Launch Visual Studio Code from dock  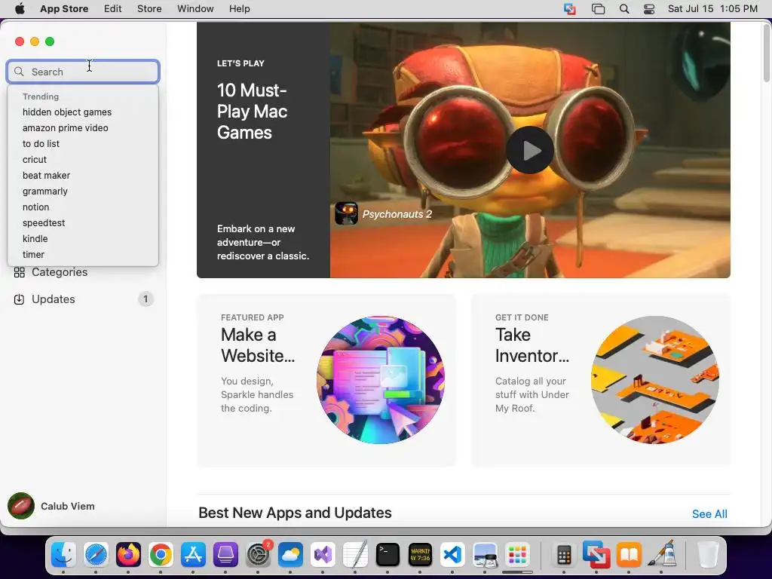[452, 556]
